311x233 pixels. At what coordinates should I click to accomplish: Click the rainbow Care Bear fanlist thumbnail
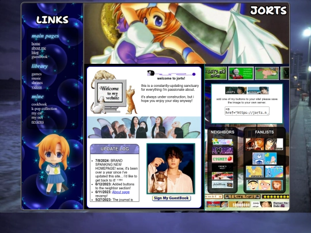click(274, 171)
